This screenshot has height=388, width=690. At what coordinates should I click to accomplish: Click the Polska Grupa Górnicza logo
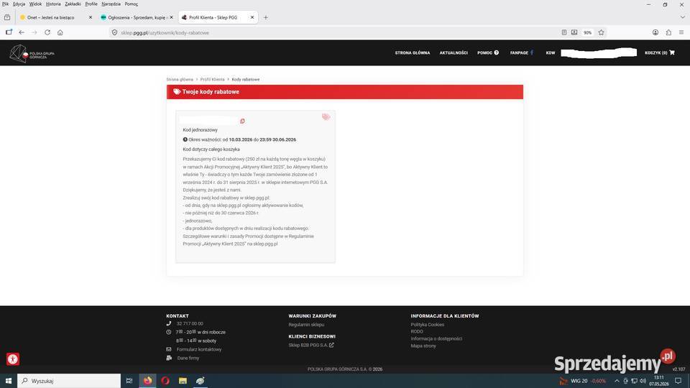click(32, 54)
